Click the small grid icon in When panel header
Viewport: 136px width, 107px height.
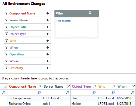[90, 13]
